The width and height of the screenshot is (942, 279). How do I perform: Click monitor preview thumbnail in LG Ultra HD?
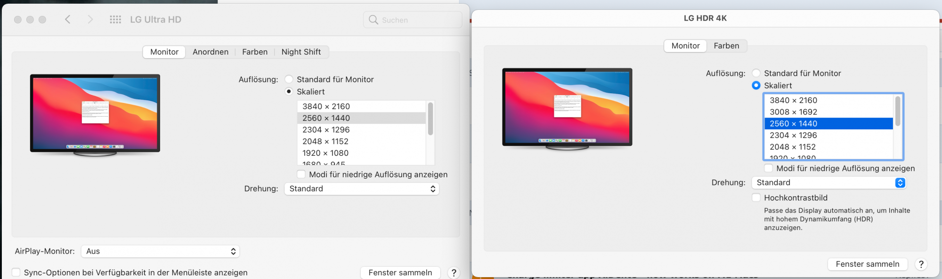95,115
